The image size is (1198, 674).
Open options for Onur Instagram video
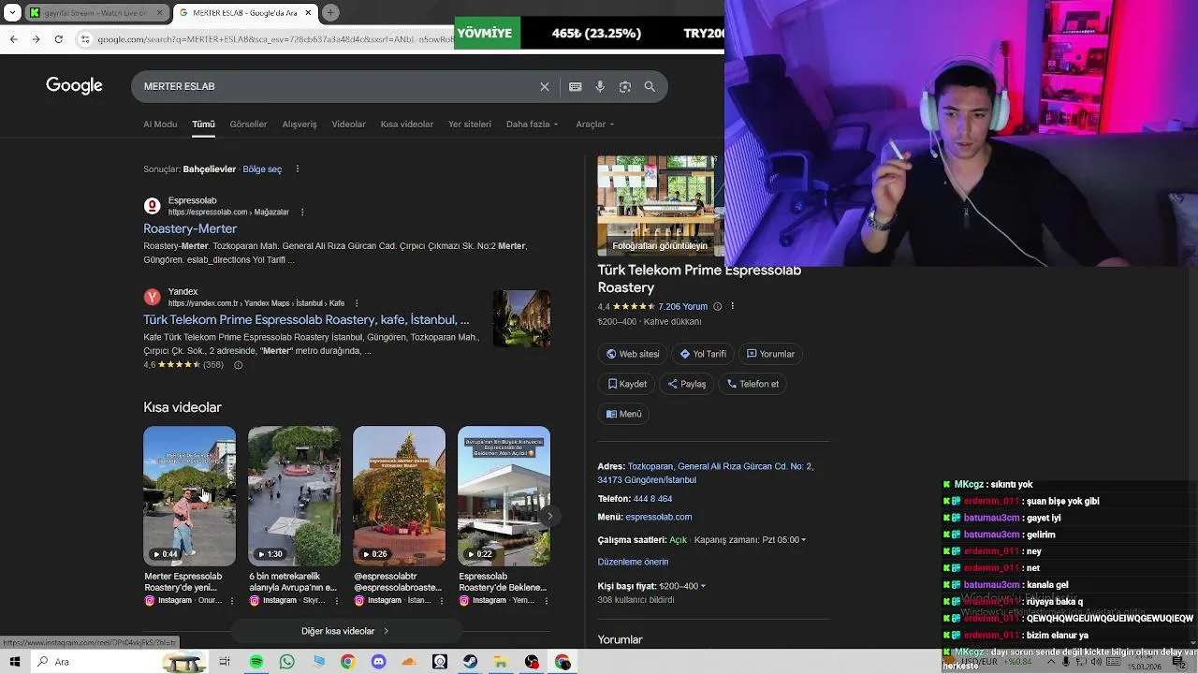tap(232, 601)
